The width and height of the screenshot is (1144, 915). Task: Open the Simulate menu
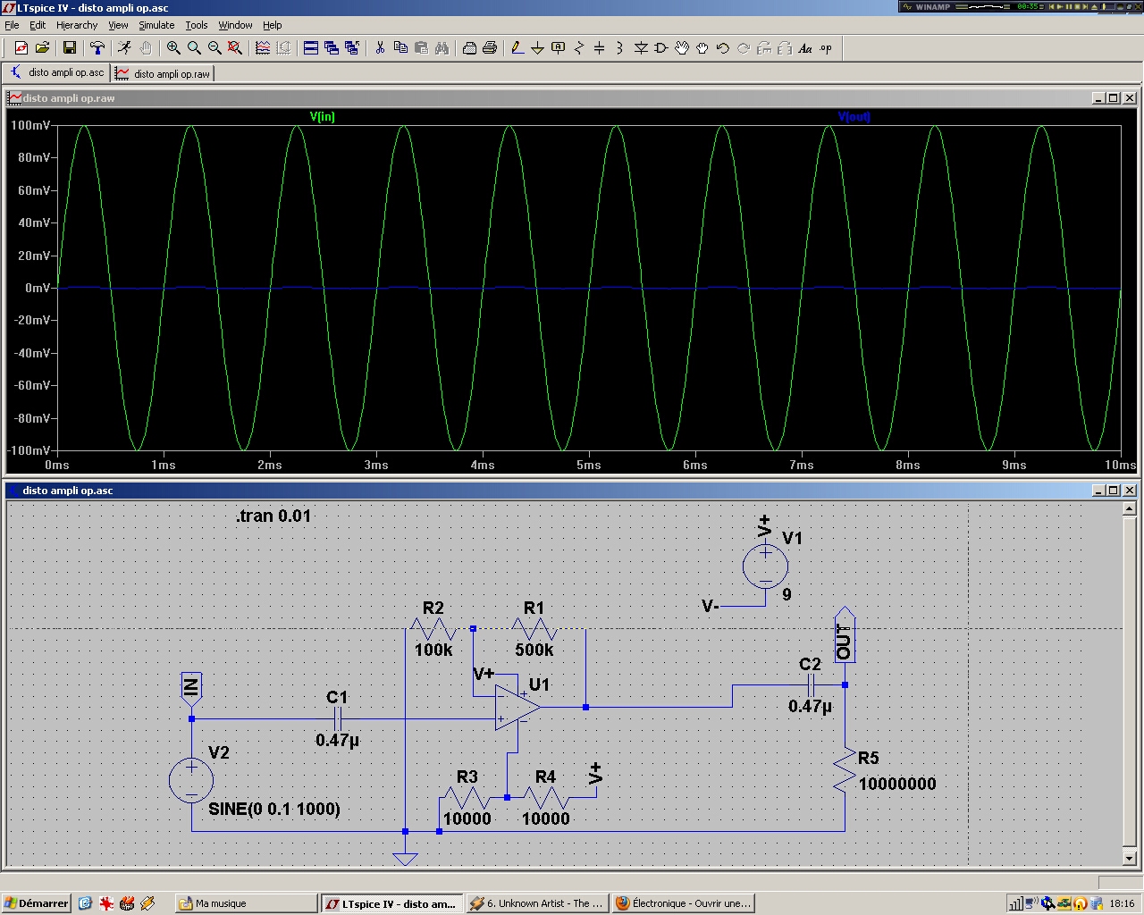point(156,25)
